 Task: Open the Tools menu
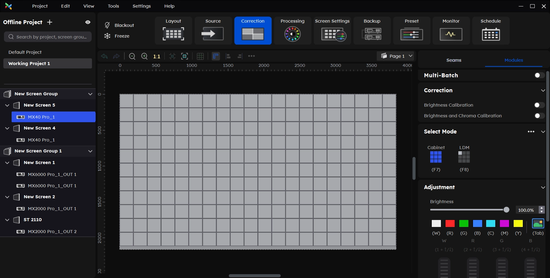(113, 6)
